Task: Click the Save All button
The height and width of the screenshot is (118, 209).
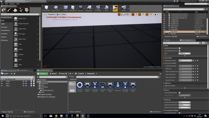Action: point(63,73)
